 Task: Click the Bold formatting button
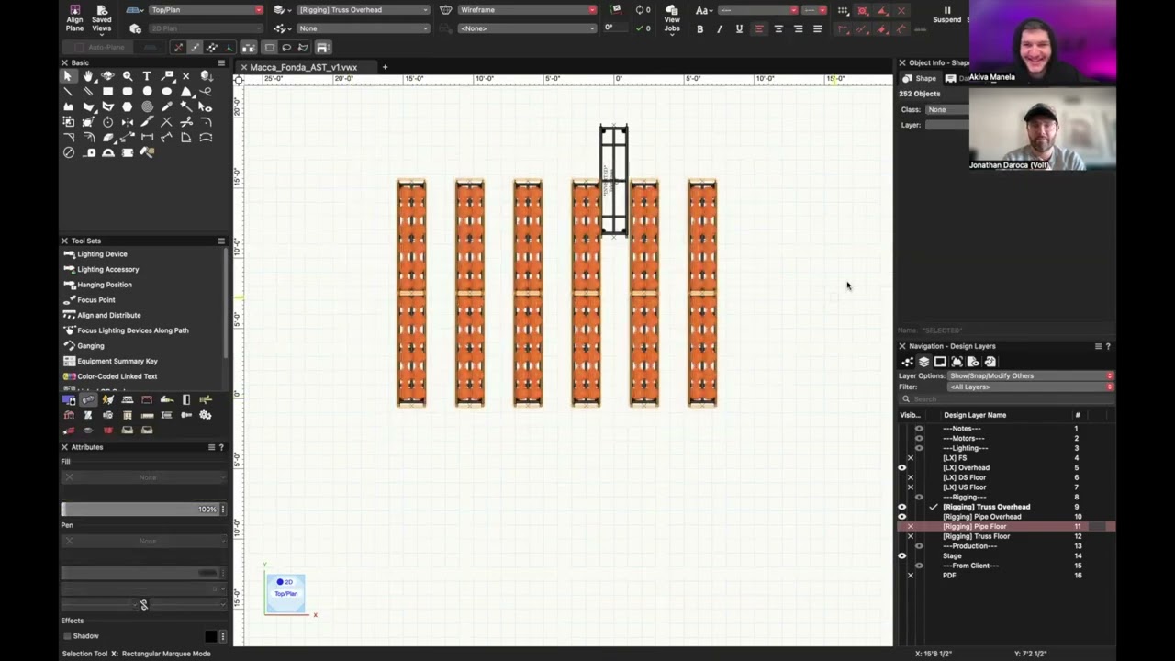[700, 29]
